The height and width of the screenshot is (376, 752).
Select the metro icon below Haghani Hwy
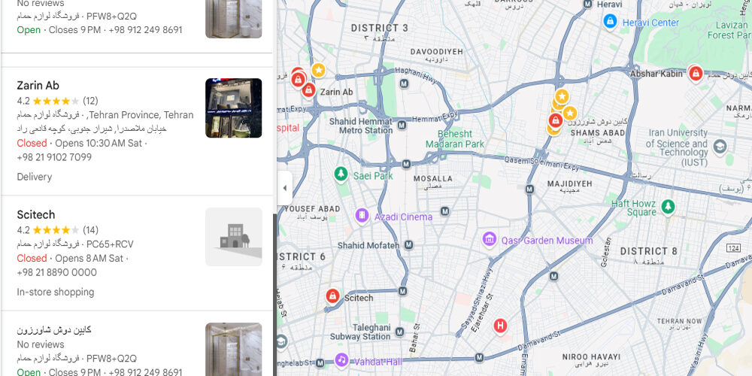405,84
